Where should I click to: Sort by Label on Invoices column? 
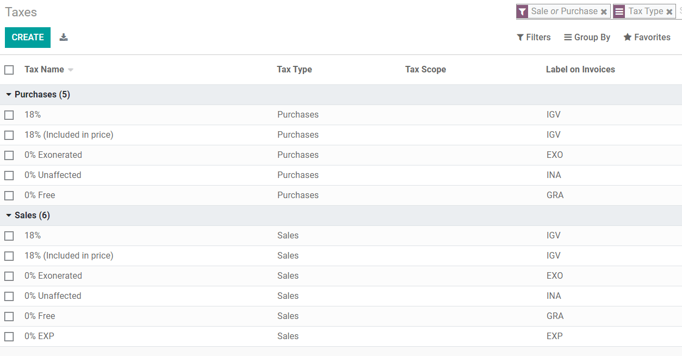click(x=580, y=70)
